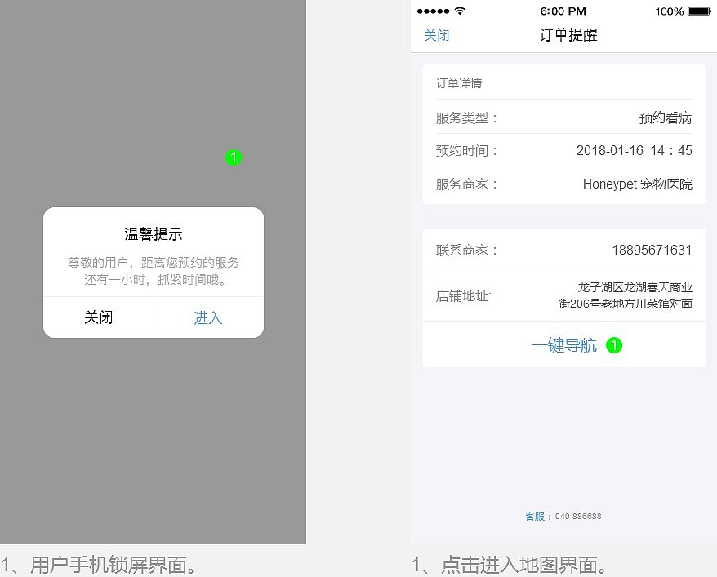Viewport: 717px width, 577px height.
Task: Tap 关闭 on the reminder dialog
Action: pyautogui.click(x=98, y=317)
